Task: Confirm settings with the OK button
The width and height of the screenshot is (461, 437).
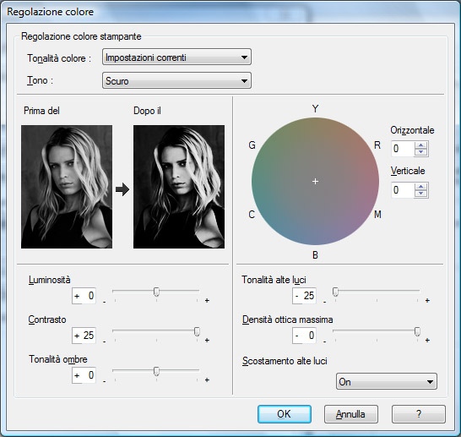Action: point(285,414)
